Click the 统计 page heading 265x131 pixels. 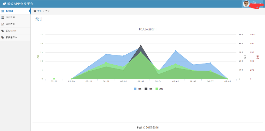click(39, 19)
